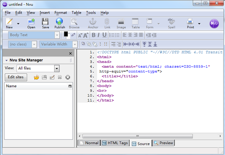Toggle italic formatting button

click(x=99, y=35)
